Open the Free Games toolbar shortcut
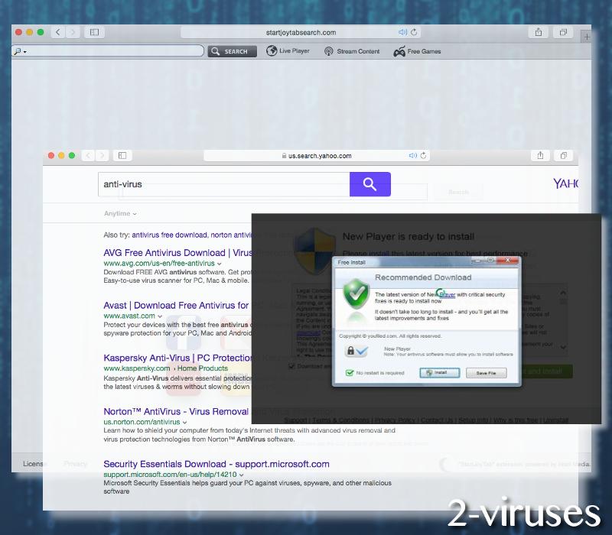 (417, 51)
